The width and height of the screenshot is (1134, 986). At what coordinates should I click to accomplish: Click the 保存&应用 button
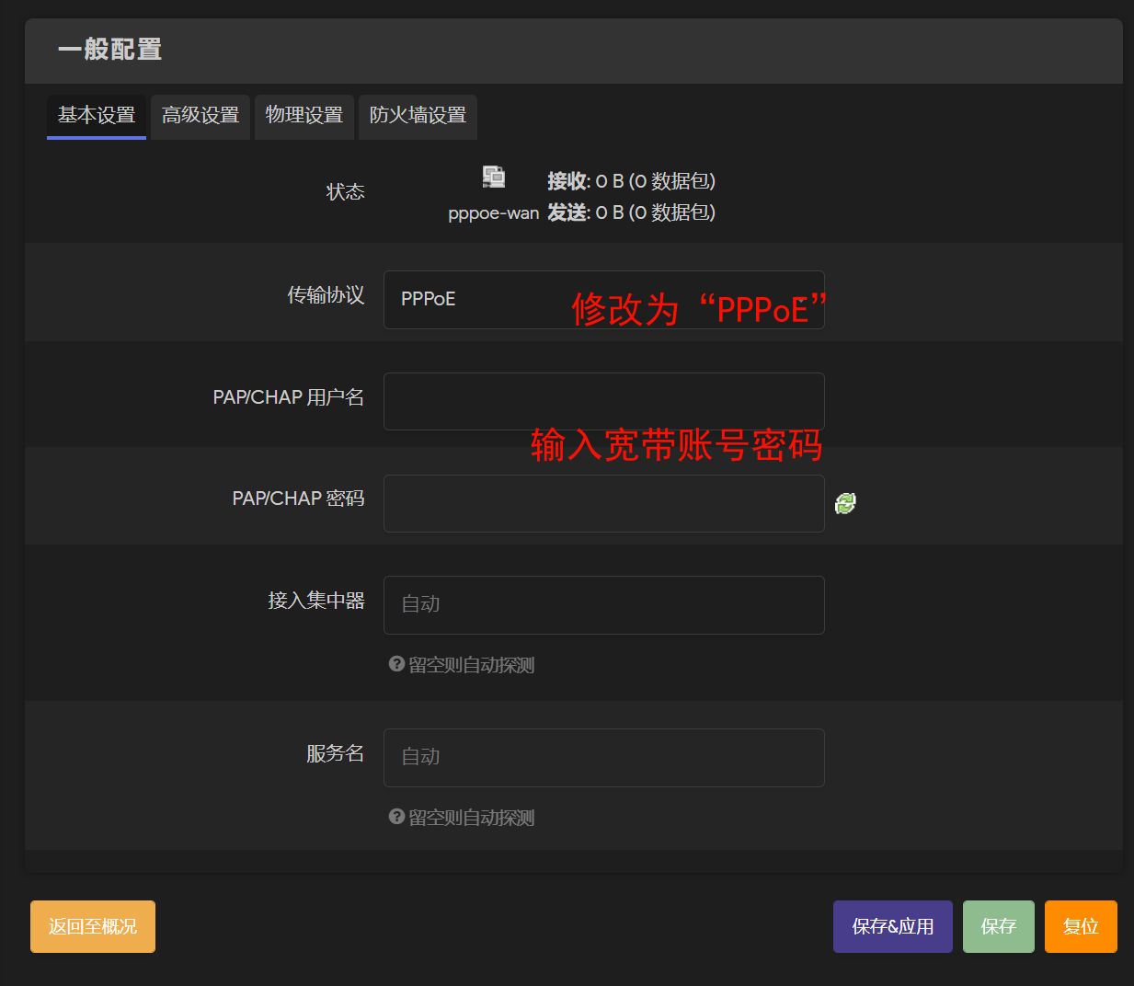(892, 926)
